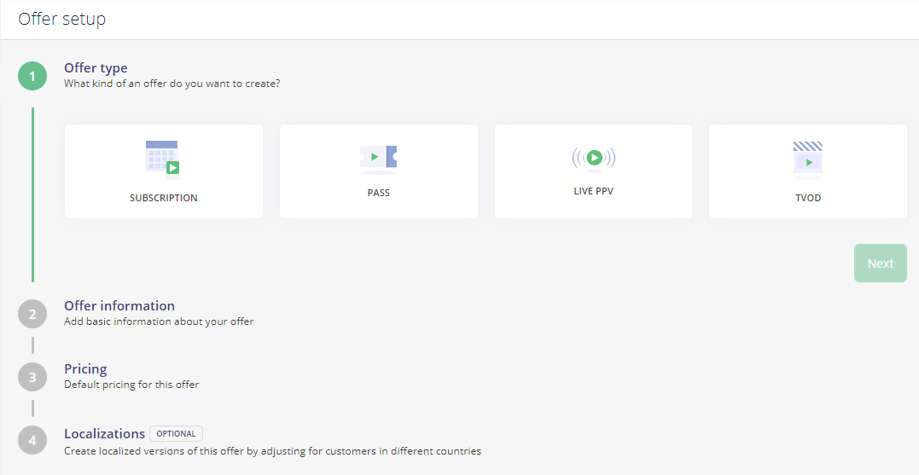Select the SUBSCRIPTION label text

(x=164, y=198)
